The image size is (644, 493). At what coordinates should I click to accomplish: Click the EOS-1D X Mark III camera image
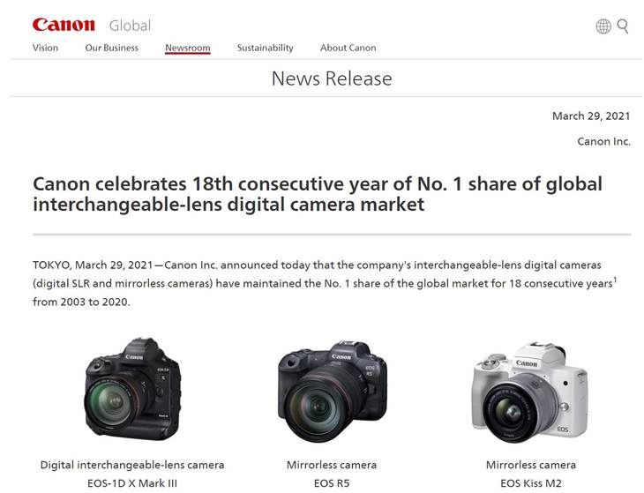(132, 389)
